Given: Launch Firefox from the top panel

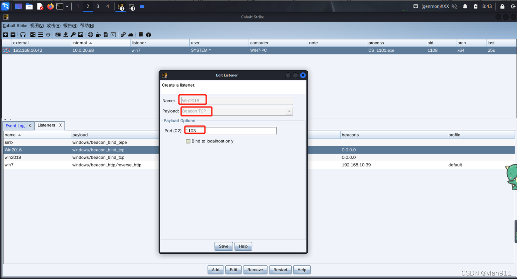Looking at the screenshot, I should point(50,6).
